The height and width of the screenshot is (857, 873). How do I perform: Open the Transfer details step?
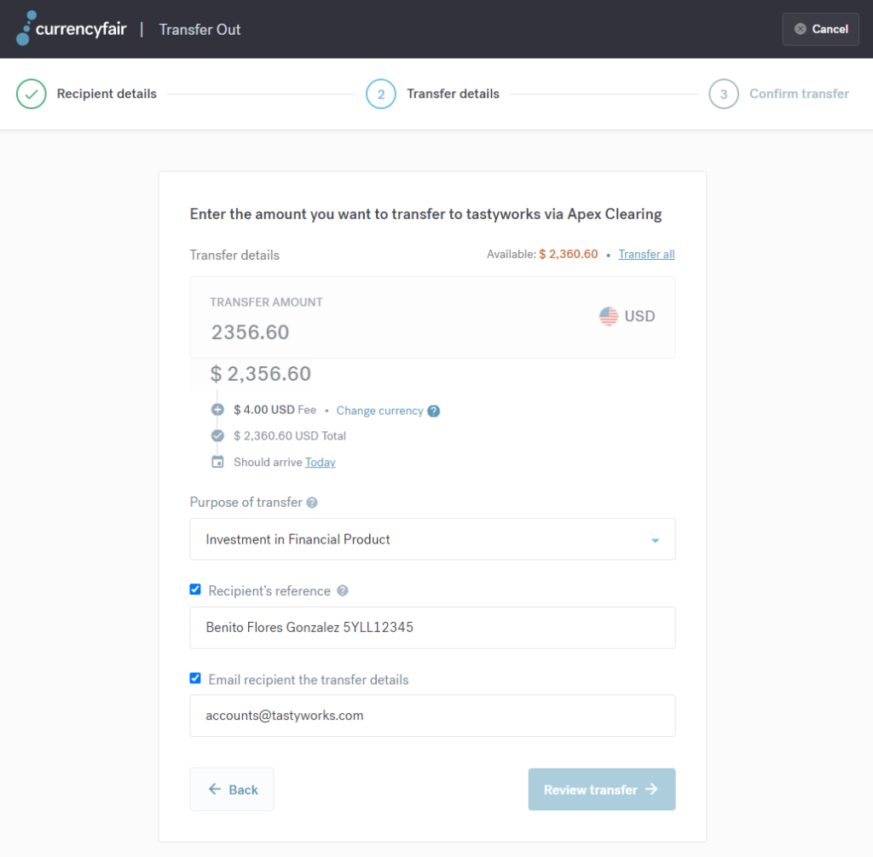point(453,94)
